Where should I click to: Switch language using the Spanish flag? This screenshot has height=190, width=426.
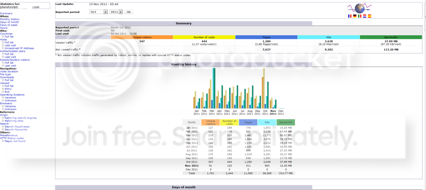click(369, 16)
